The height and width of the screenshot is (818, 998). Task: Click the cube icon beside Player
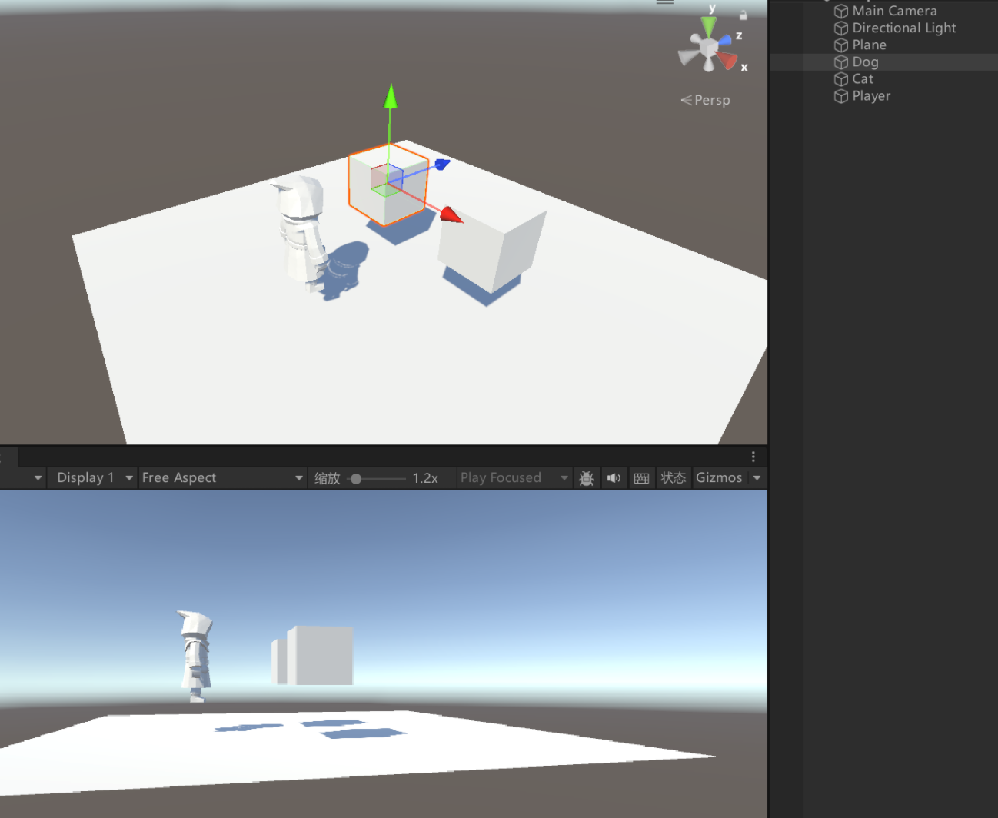coord(841,95)
